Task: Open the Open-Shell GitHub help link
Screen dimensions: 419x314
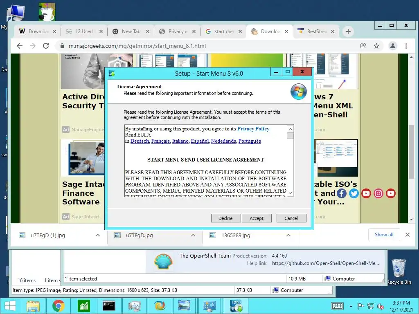Action: click(x=325, y=263)
